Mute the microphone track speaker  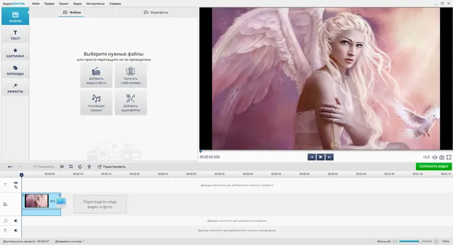click(16, 230)
